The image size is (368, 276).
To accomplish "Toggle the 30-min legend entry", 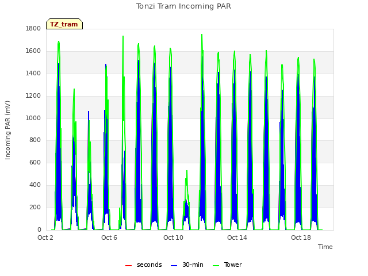I will [x=187, y=264].
